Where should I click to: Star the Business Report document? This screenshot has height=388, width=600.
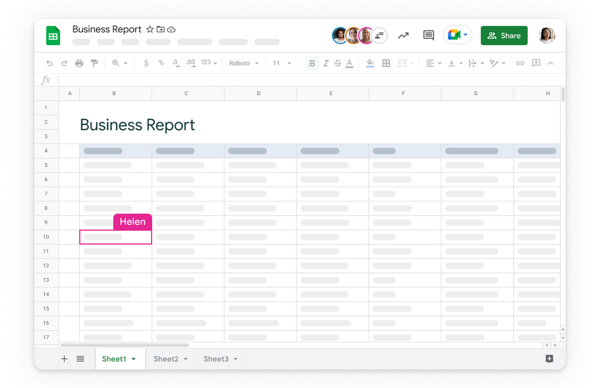click(149, 29)
